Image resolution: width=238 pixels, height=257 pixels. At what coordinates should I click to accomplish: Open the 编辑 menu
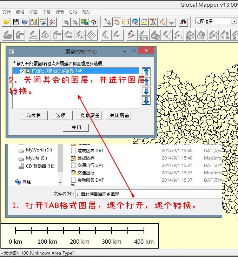coord(20,12)
